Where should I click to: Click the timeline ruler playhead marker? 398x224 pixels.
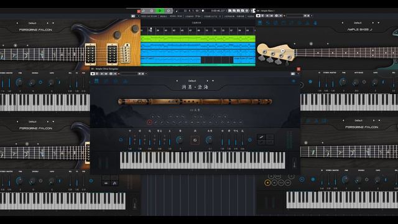click(150, 30)
